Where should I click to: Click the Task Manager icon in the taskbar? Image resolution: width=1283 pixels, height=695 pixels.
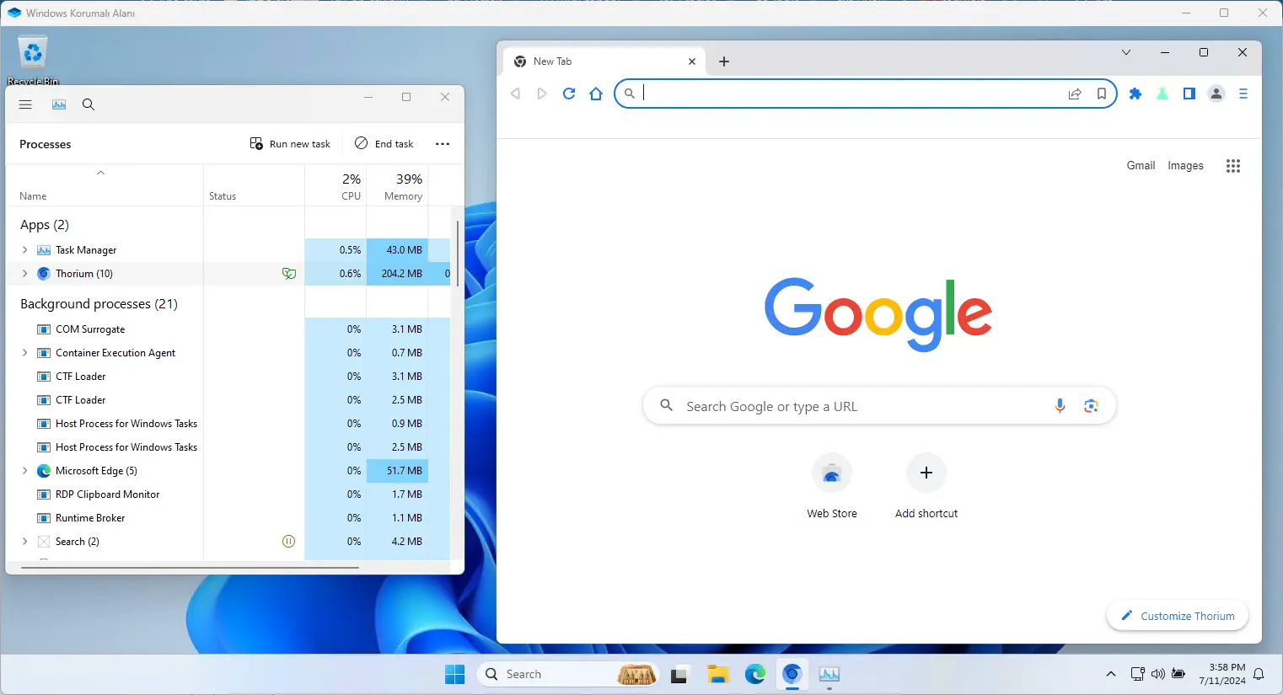(x=829, y=674)
